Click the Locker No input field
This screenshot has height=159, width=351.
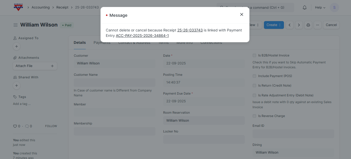coord(204,139)
